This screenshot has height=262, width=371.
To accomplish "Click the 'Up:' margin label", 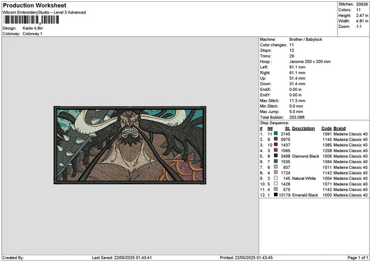I will coord(263,78).
